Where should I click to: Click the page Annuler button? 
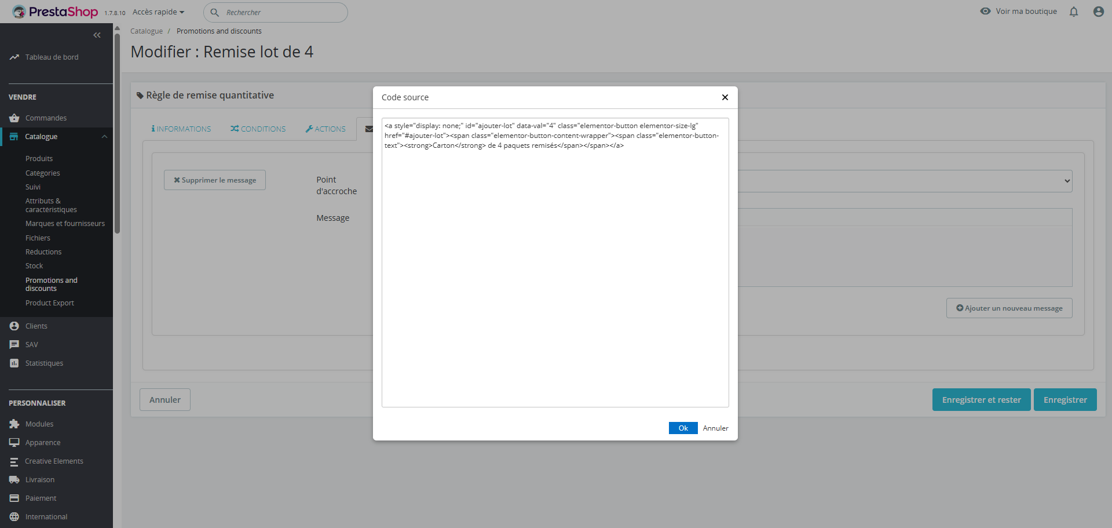(x=165, y=400)
